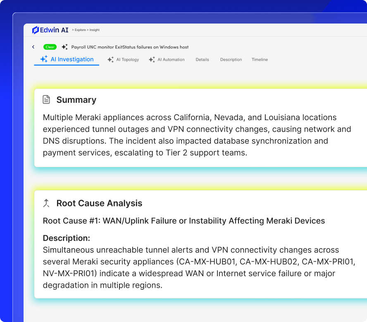Click the Edwin AI brand name
Screen dimensions: 367x322
click(54, 30)
